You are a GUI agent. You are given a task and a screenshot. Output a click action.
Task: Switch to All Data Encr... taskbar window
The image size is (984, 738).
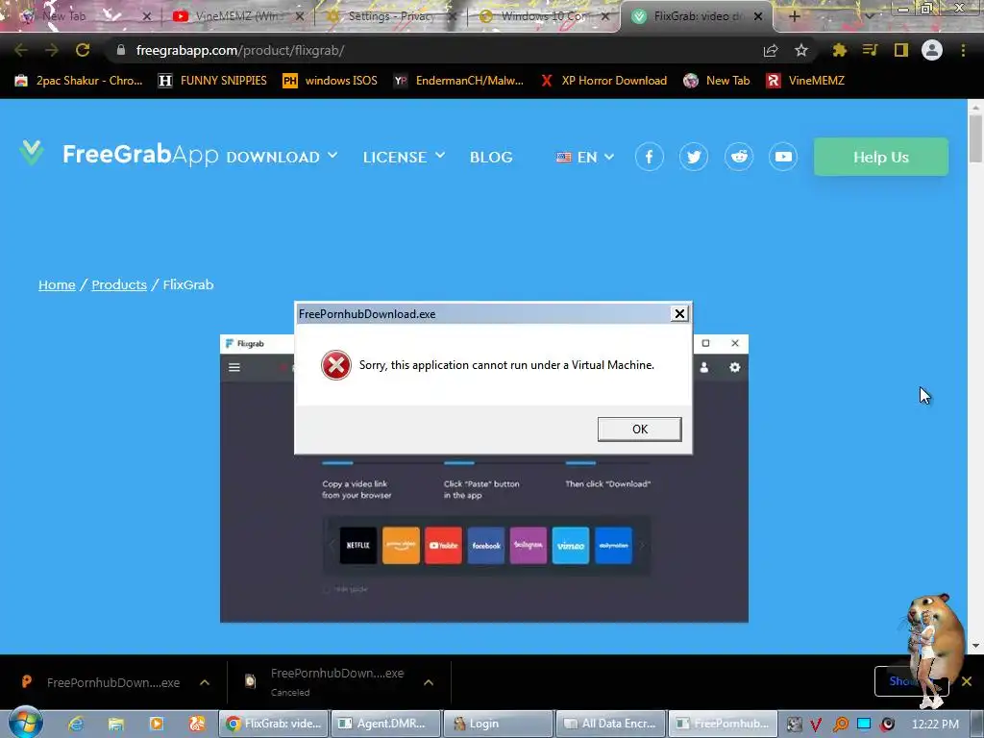click(610, 724)
